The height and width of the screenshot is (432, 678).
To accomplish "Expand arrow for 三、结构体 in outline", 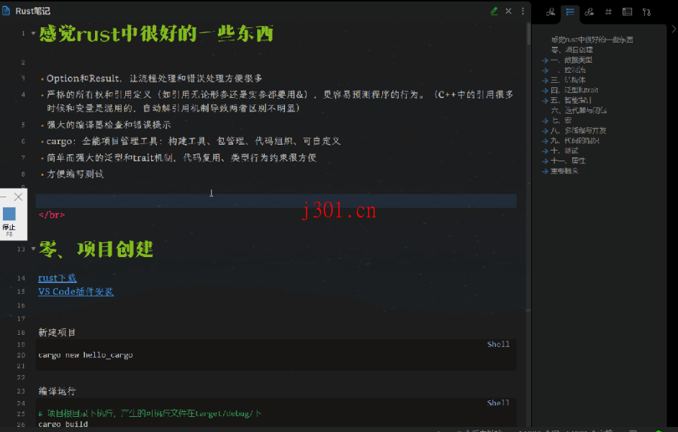I will pos(545,80).
